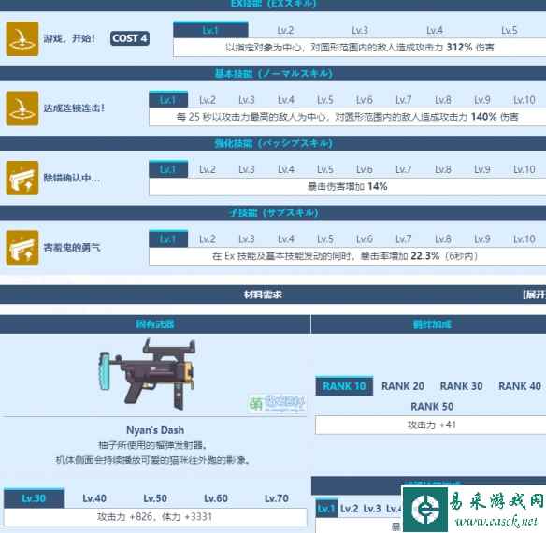Click the EX skill 游戏,开始! icon
This screenshot has height=533, width=546.
(22, 38)
